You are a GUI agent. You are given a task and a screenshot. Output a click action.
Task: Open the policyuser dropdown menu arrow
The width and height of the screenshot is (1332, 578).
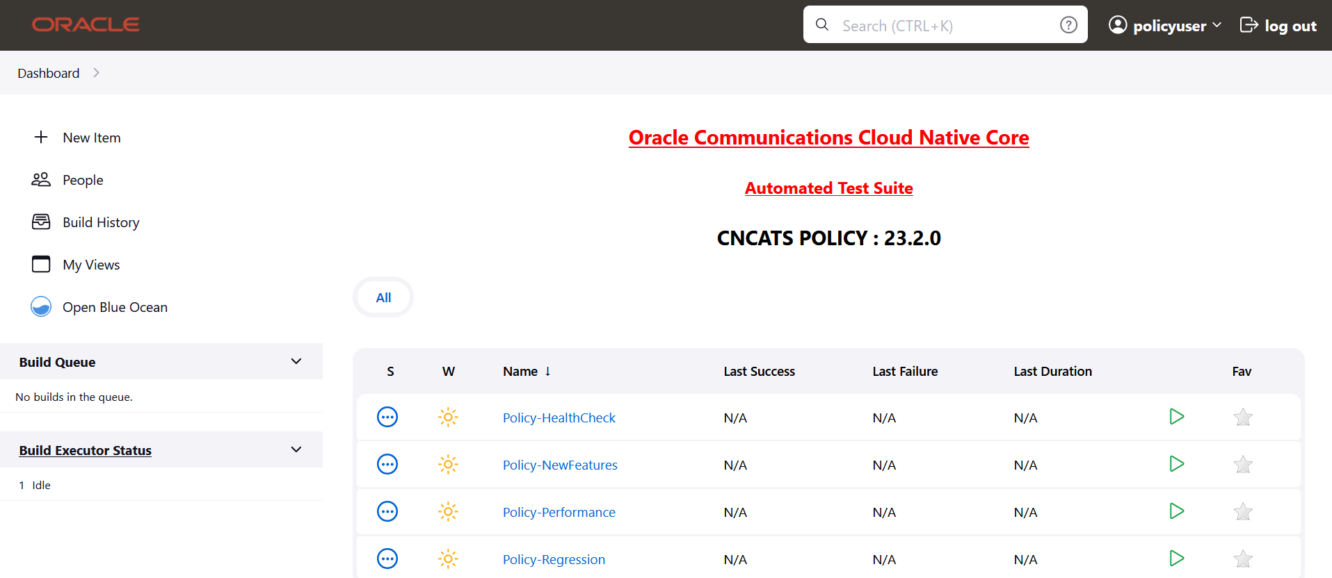[x=1217, y=25]
